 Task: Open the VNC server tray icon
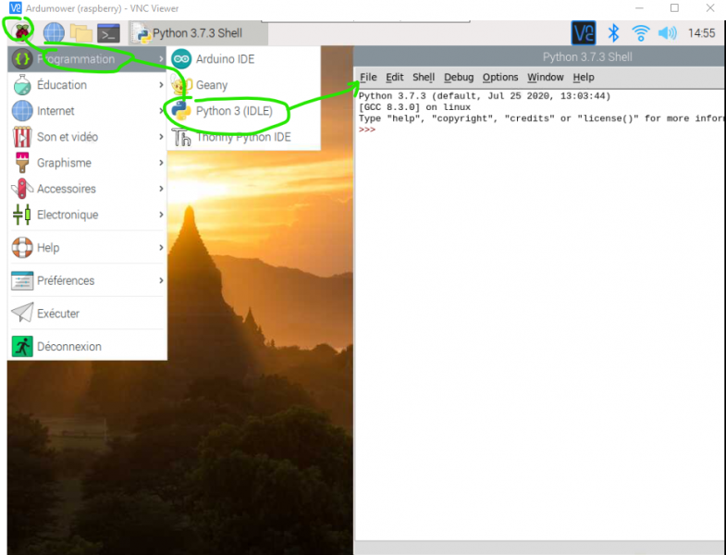pyautogui.click(x=584, y=33)
